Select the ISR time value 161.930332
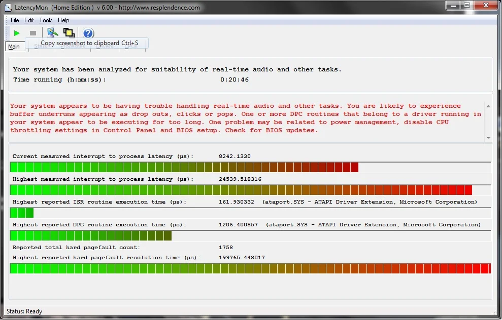Screen dimensions: 502x320 tap(236, 202)
